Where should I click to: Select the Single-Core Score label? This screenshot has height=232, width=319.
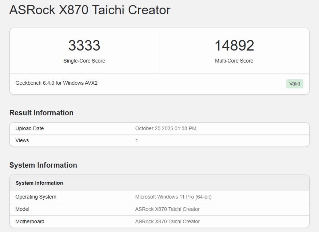[84, 61]
